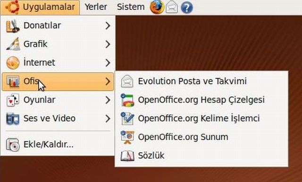This screenshot has width=302, height=182.
Task: Select the Donatılar menu entry
Action: coord(58,26)
